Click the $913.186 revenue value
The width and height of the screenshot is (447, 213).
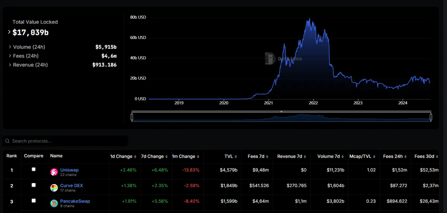(x=104, y=65)
